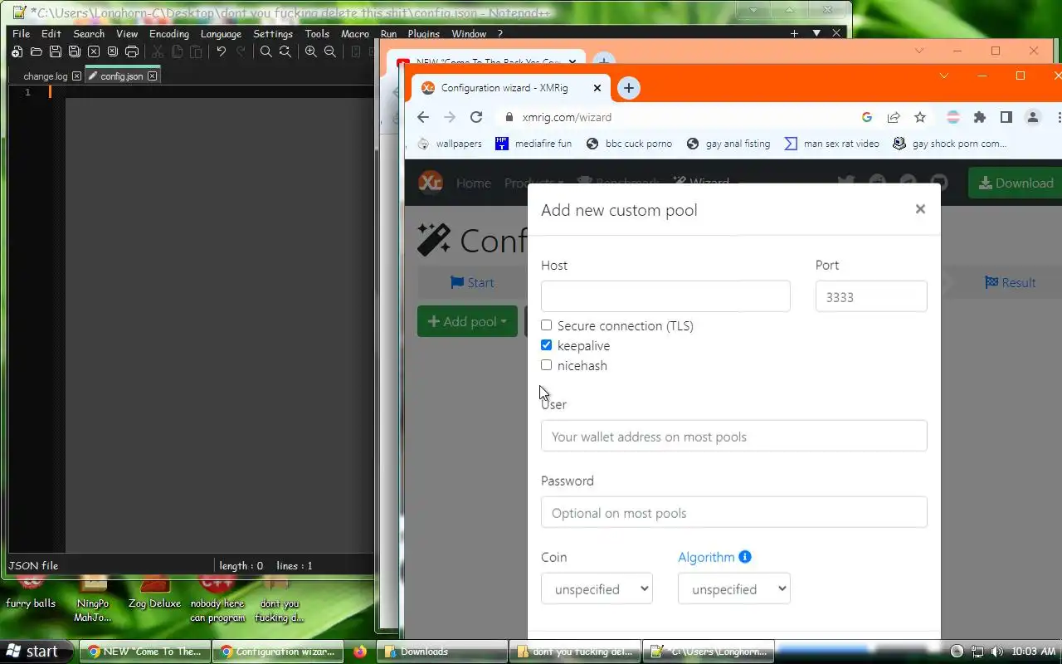The height and width of the screenshot is (664, 1062).
Task: Switch to the Start wizard tab
Action: pyautogui.click(x=472, y=282)
